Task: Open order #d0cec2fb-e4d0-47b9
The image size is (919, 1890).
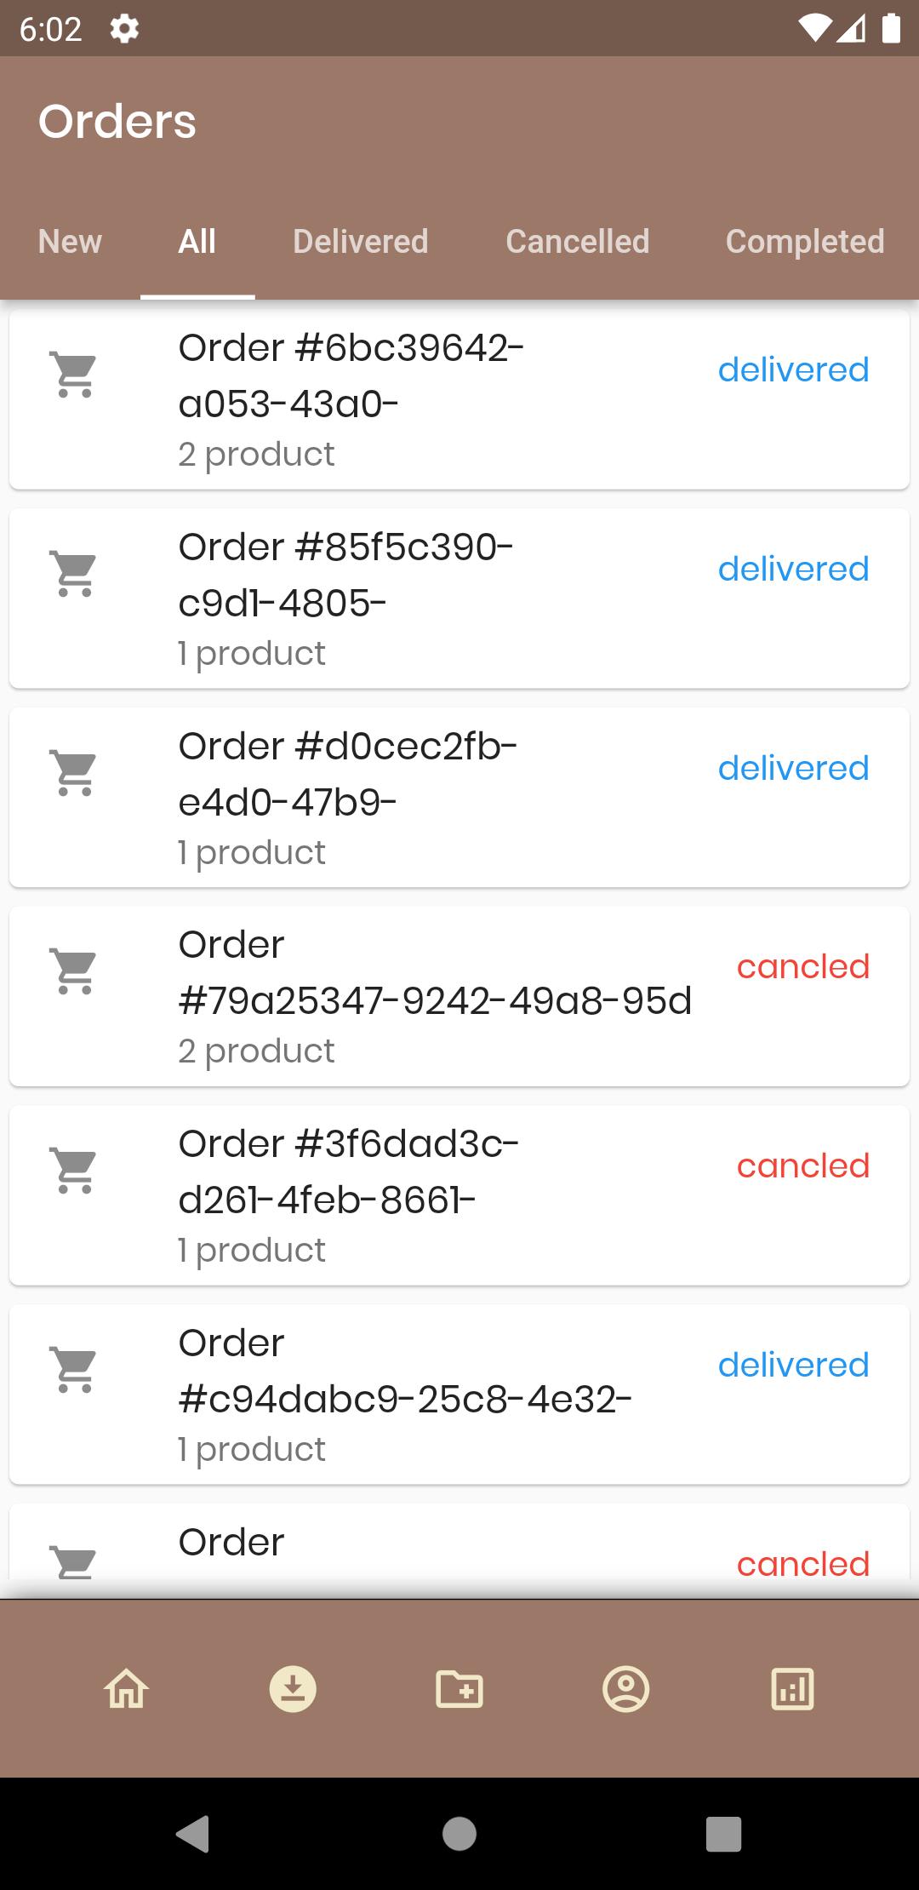Action: (x=459, y=798)
